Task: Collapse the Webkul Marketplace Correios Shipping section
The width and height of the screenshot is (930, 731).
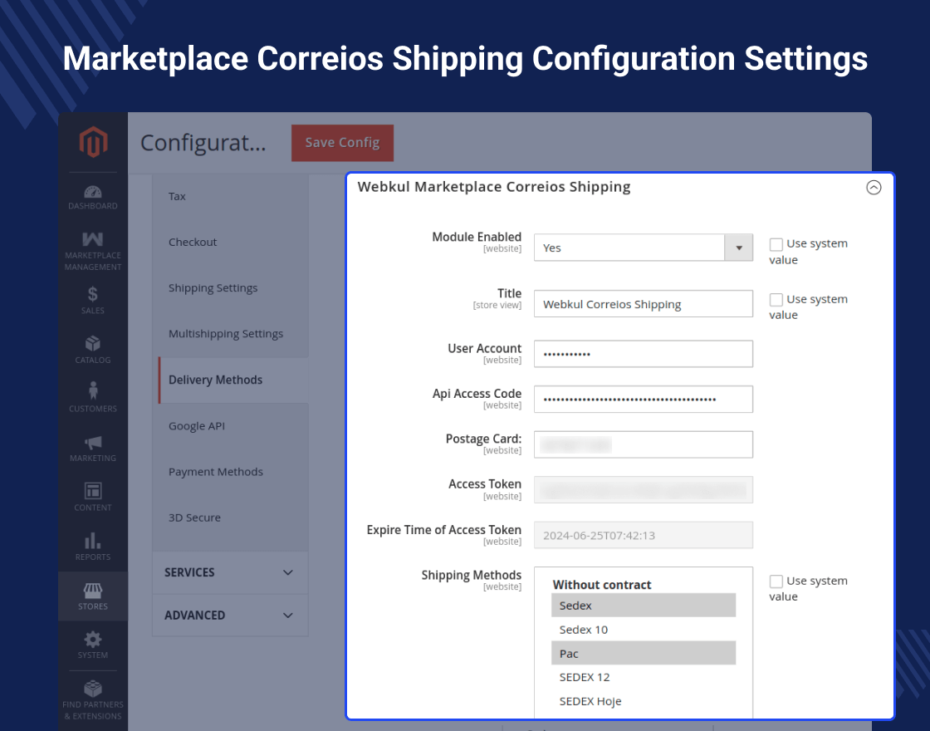Action: 874,188
